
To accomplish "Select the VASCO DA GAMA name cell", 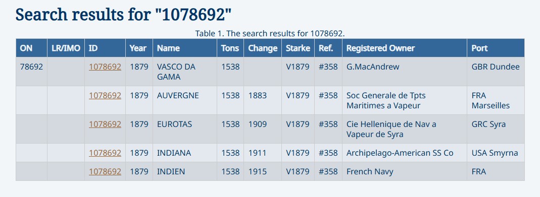I will [185, 72].
